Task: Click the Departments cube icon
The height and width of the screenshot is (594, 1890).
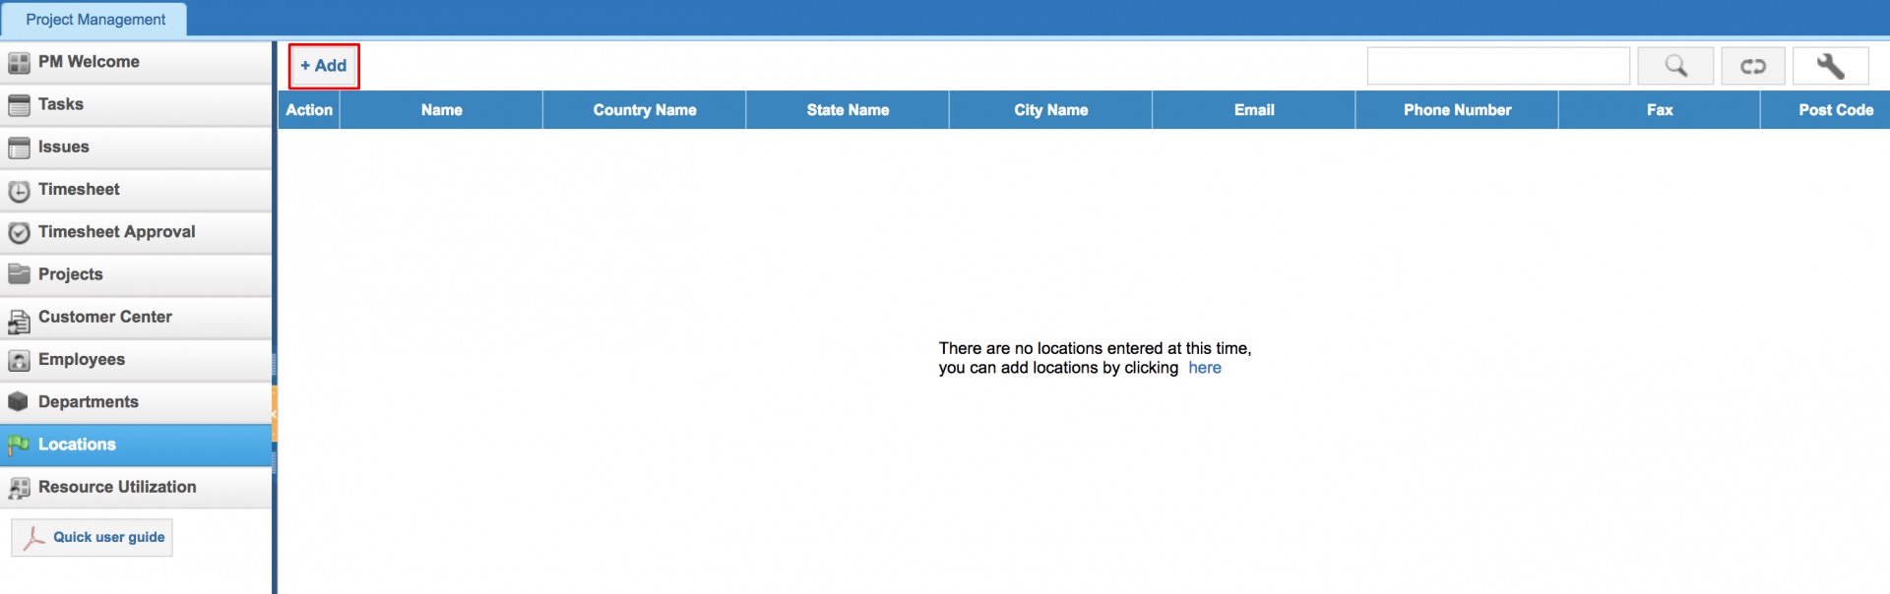Action: click(x=19, y=402)
